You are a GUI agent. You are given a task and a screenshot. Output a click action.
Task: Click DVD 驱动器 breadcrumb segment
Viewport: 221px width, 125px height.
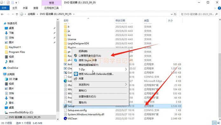(56, 14)
